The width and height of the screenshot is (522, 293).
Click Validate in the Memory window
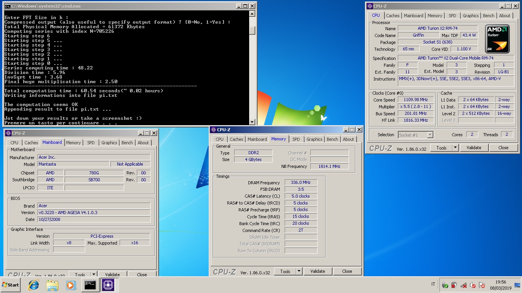tap(318, 271)
